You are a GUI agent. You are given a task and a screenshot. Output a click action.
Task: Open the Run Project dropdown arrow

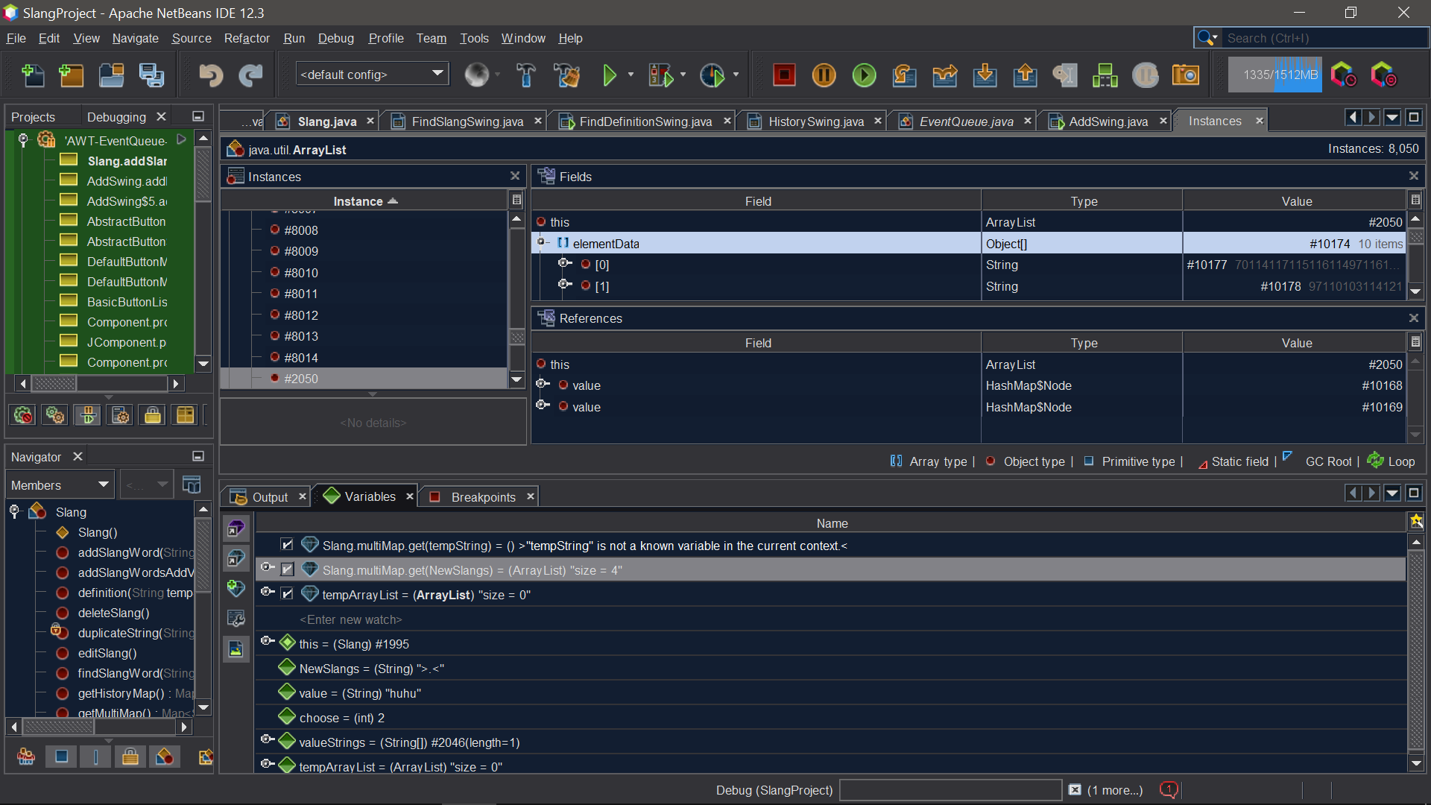point(631,75)
